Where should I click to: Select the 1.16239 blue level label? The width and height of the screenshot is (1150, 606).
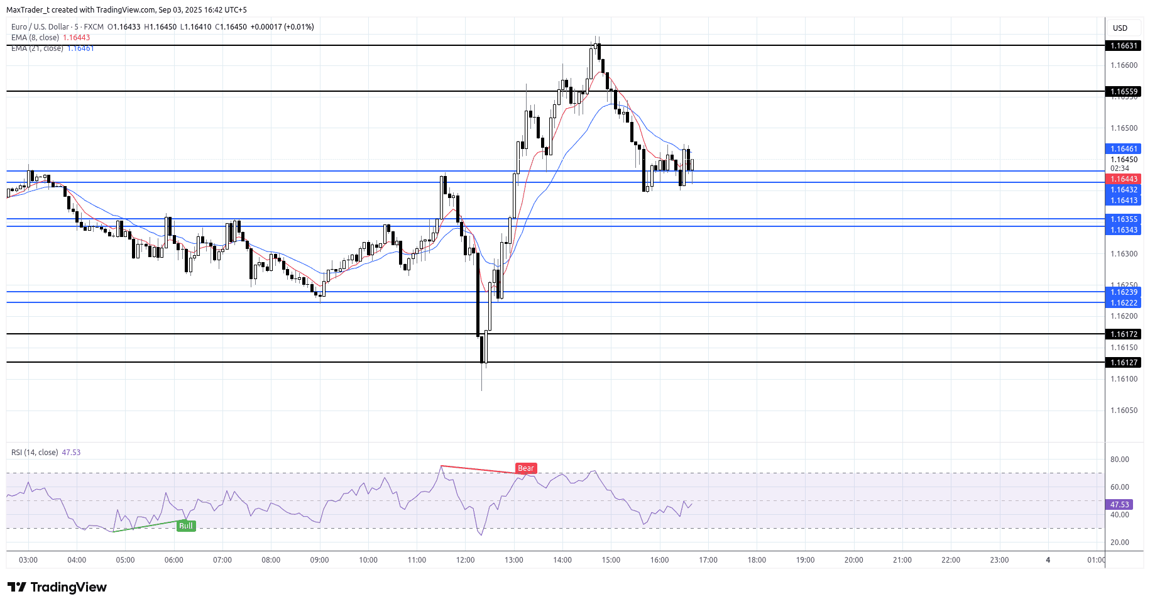pos(1123,292)
